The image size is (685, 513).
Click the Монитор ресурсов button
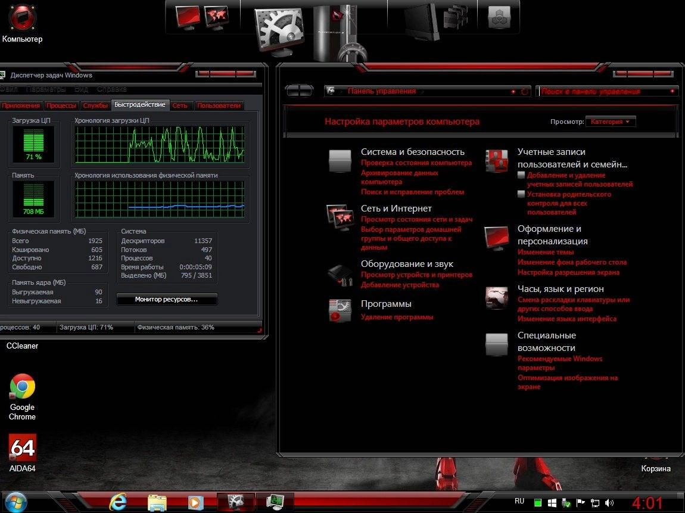pos(166,299)
